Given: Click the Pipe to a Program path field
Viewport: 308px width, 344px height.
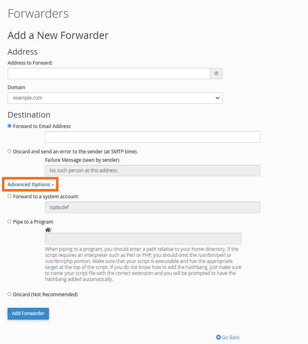Looking at the screenshot, I should click(143, 238).
